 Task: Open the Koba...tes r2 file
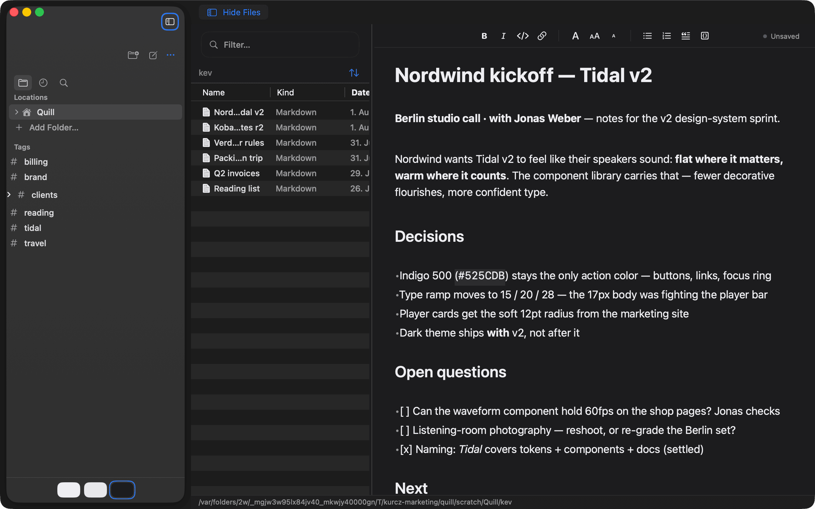[x=280, y=127]
